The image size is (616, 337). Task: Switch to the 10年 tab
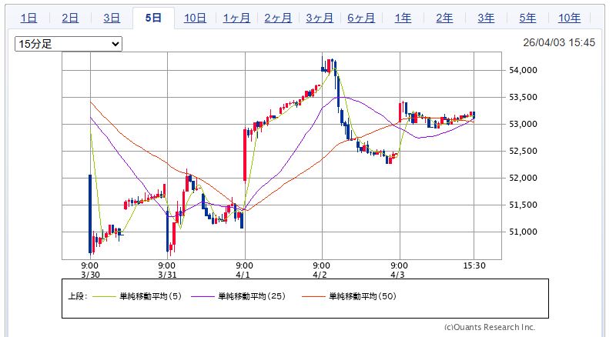click(x=569, y=18)
